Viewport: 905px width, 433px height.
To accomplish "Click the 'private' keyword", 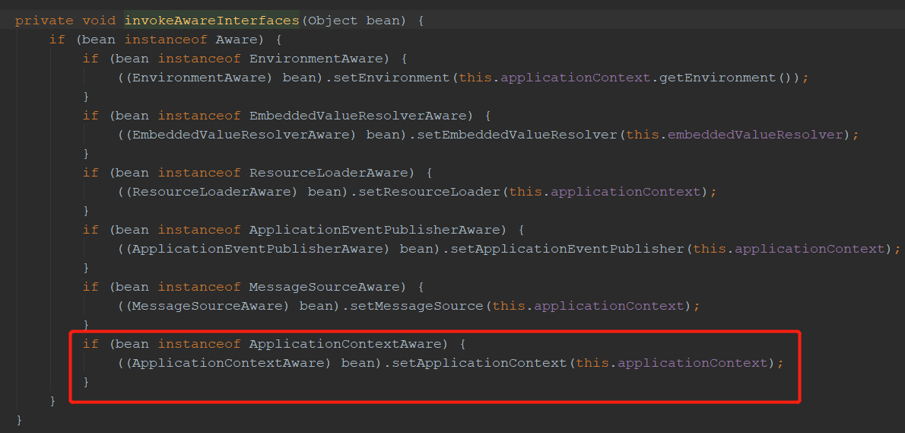I will [44, 21].
